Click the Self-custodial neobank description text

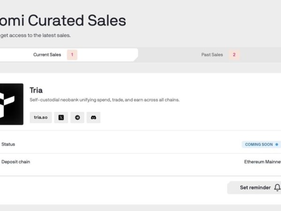(105, 100)
